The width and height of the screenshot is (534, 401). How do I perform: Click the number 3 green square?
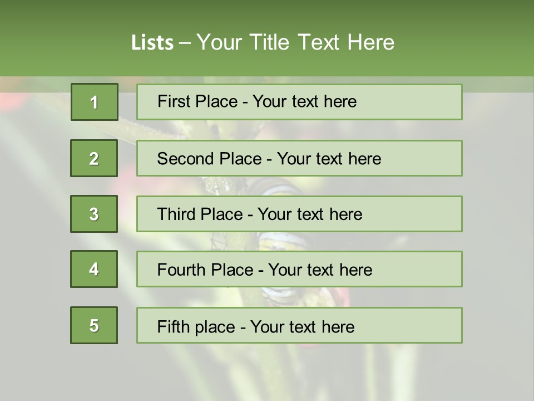pyautogui.click(x=94, y=214)
